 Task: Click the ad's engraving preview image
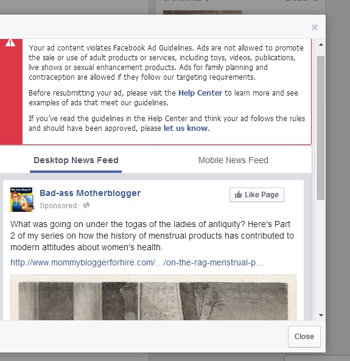(153, 298)
